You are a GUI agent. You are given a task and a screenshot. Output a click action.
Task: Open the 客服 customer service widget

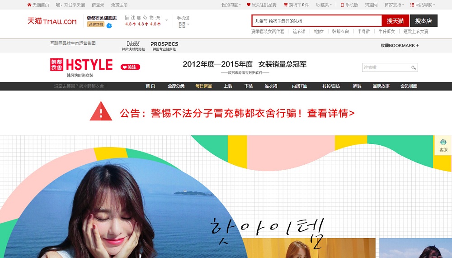(443, 145)
